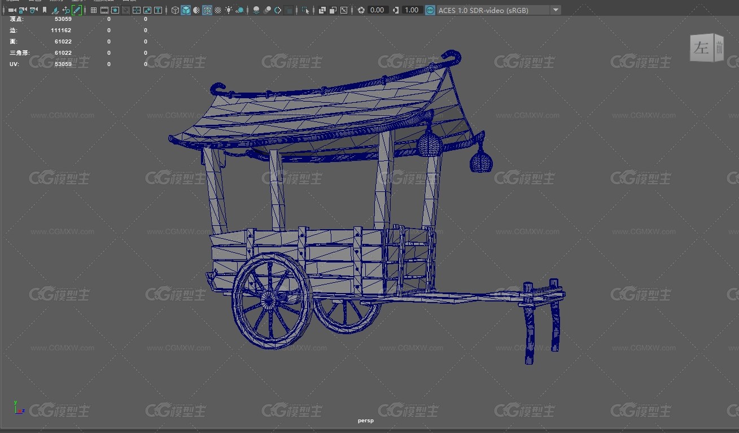Image resolution: width=739 pixels, height=433 pixels.
Task: Toggle the X-Ray display icon
Action: (x=322, y=10)
